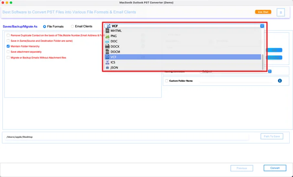293x177 pixels.
Task: Click the format list scrollbar
Action: pyautogui.click(x=263, y=62)
